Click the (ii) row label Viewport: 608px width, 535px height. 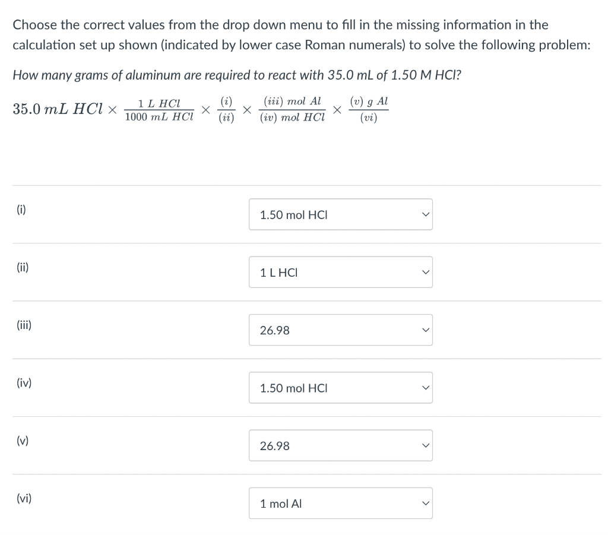point(23,268)
